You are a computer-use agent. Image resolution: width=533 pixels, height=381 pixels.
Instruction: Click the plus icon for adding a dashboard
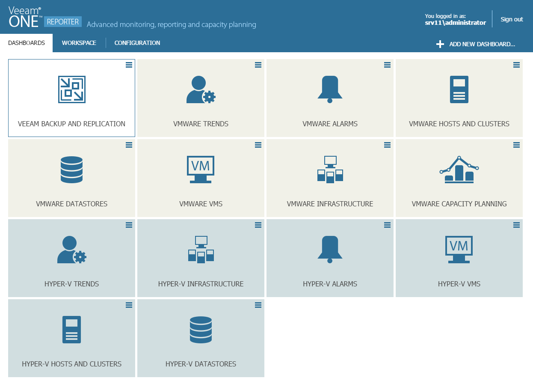(x=440, y=44)
